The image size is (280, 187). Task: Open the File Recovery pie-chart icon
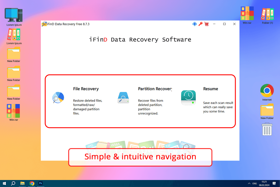(58, 98)
